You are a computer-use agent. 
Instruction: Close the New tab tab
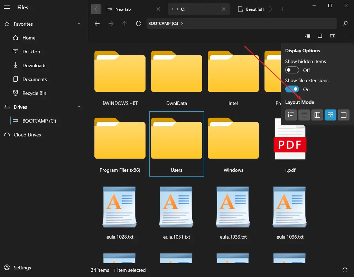click(x=158, y=9)
